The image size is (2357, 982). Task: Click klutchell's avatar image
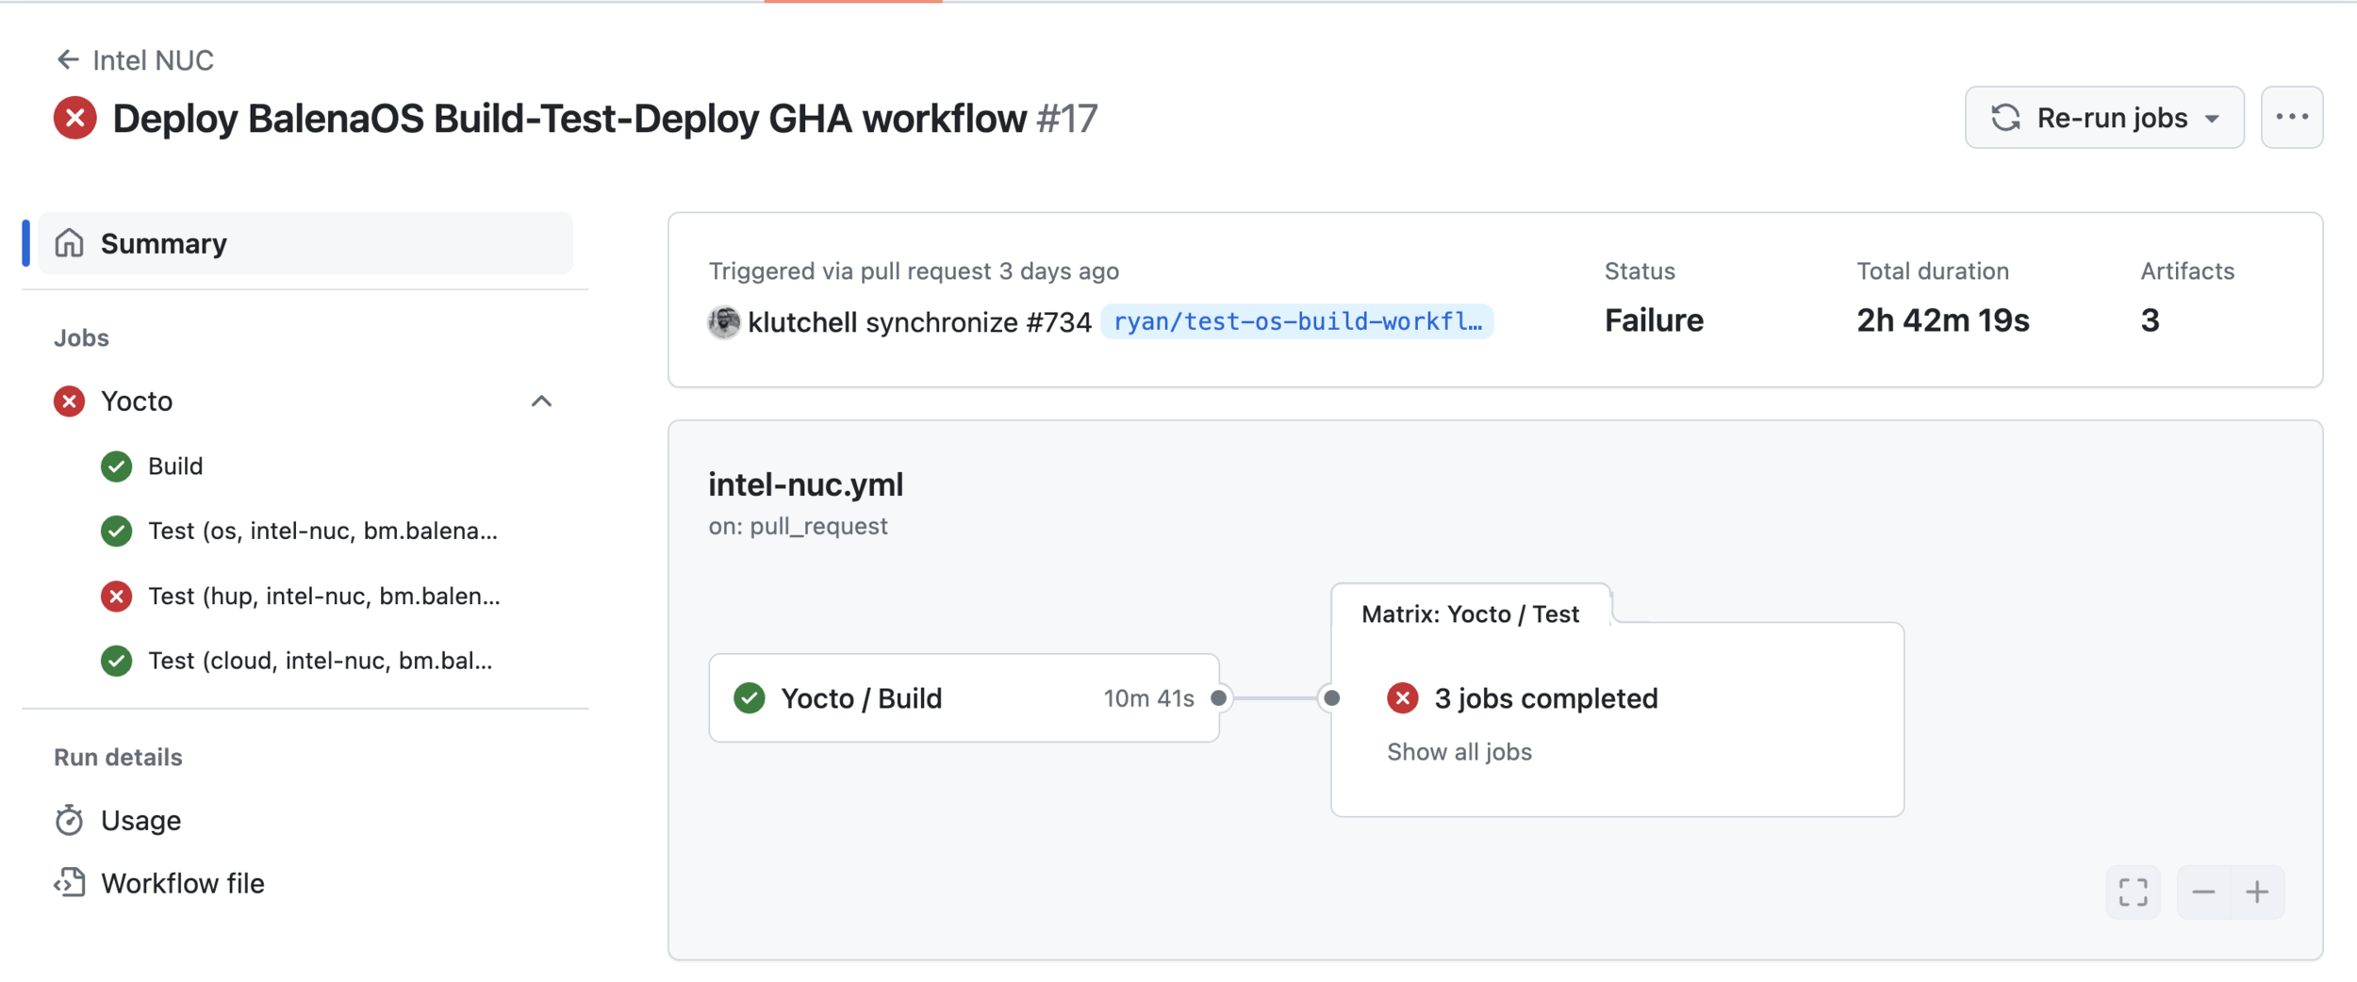(x=724, y=321)
